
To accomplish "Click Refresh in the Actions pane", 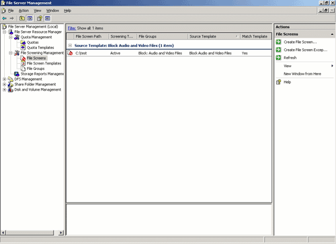I will [x=290, y=58].
